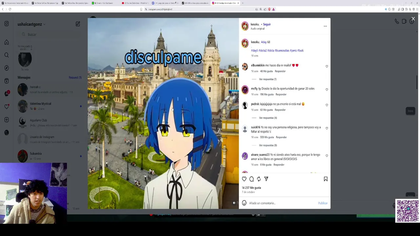This screenshot has height=236, width=420.
Task: Reload the page with the refresh icon
Action: point(10,9)
